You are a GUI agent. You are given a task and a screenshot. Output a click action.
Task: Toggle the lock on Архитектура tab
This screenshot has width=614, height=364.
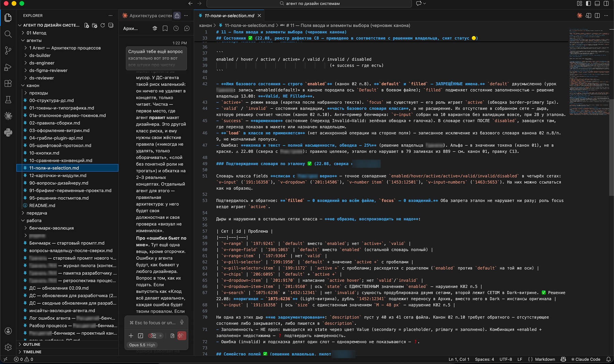pyautogui.click(x=177, y=15)
